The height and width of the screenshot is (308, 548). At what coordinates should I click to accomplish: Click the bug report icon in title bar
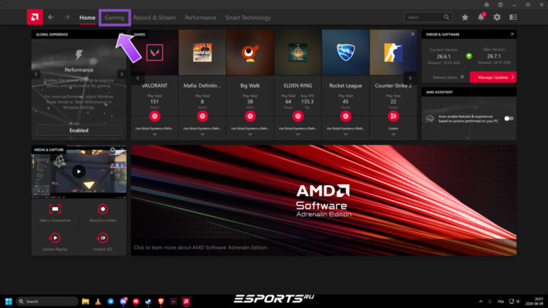pyautogui.click(x=487, y=4)
